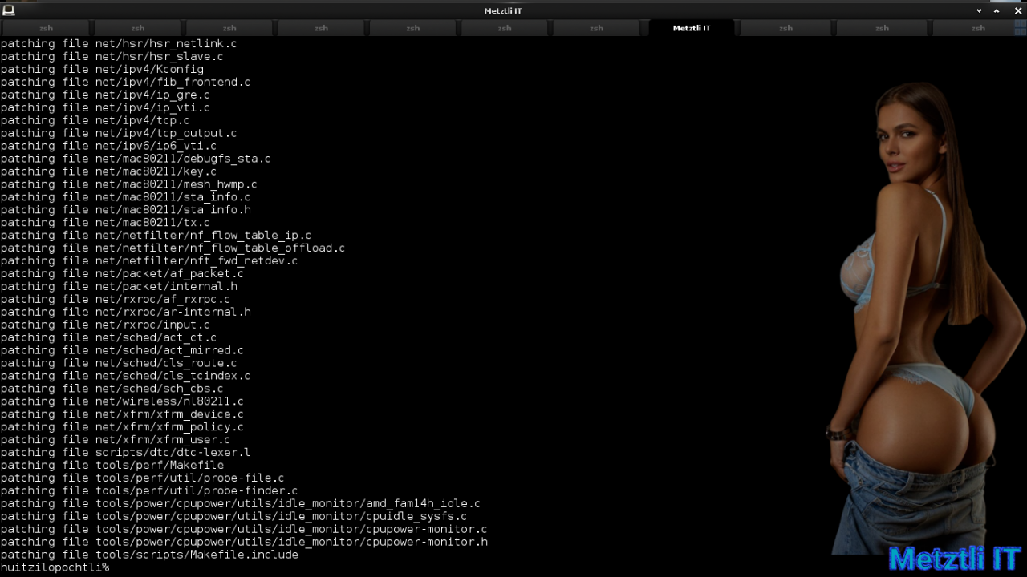Click the line scripts/dtc/dtc-lexer.l
Screen dimensions: 1027x577
tap(125, 454)
